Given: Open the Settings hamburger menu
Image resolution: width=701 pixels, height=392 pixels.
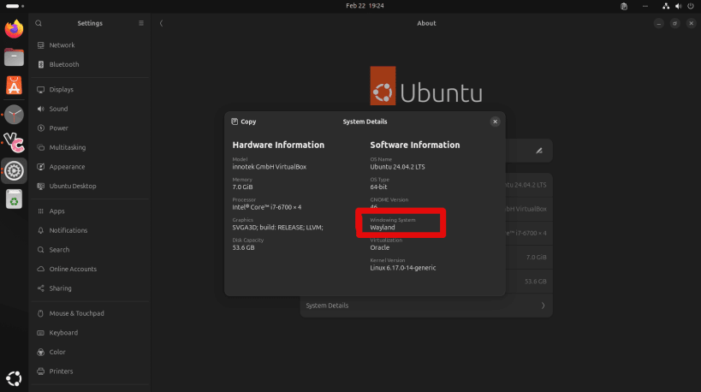Looking at the screenshot, I should point(141,23).
